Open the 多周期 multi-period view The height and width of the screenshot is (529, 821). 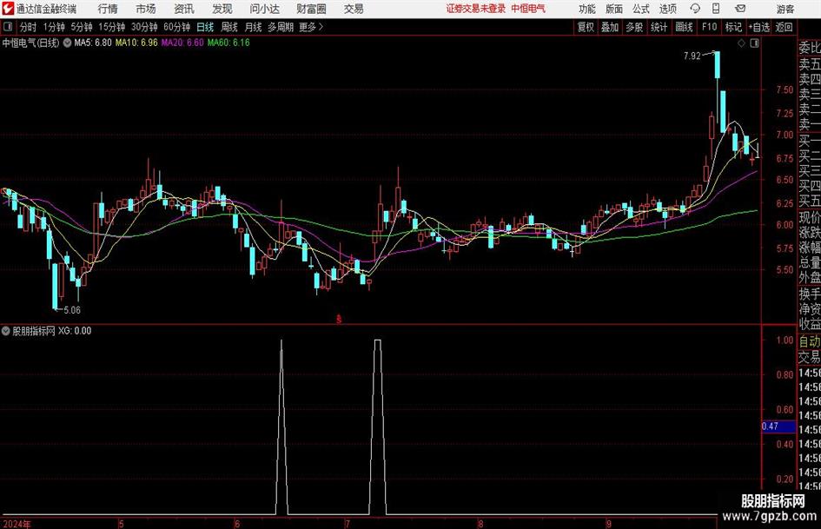pos(281,27)
